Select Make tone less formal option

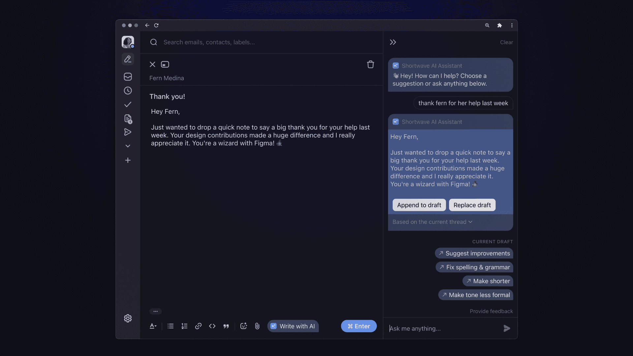(x=476, y=295)
